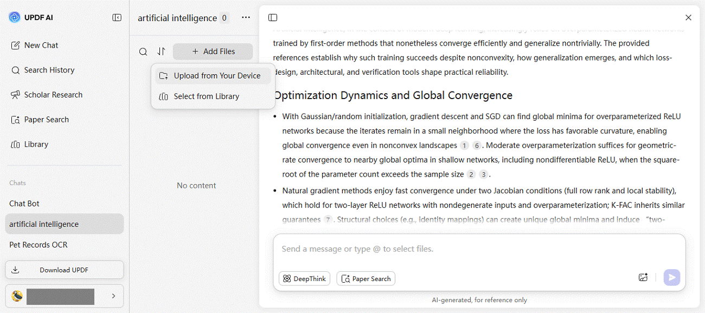Toggle the chat side panel icon
Viewport: 705px width, 313px height.
(273, 18)
